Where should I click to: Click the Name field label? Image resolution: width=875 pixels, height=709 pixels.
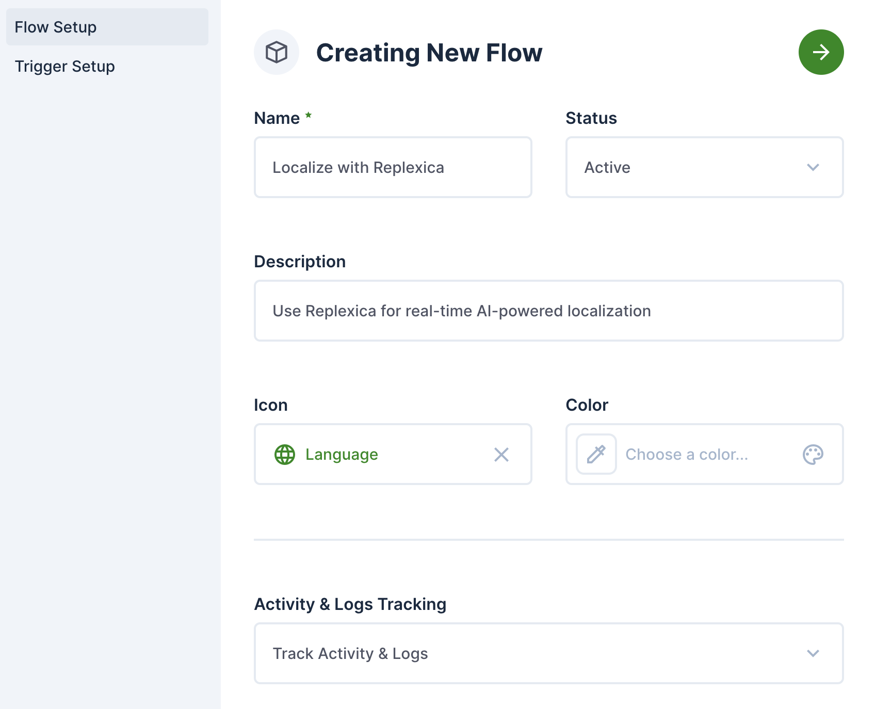(x=277, y=118)
